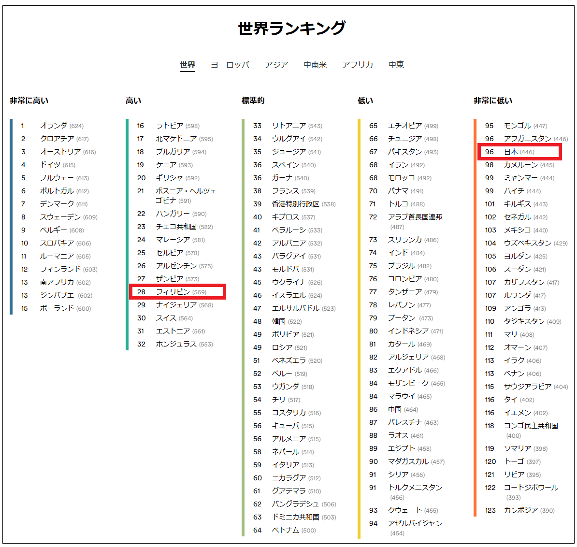Click ポルトガル (612) entry

pyautogui.click(x=64, y=191)
